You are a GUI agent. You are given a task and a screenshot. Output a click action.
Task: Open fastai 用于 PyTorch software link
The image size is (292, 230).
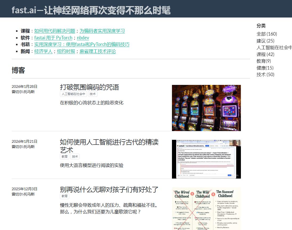pyautogui.click(x=53, y=38)
